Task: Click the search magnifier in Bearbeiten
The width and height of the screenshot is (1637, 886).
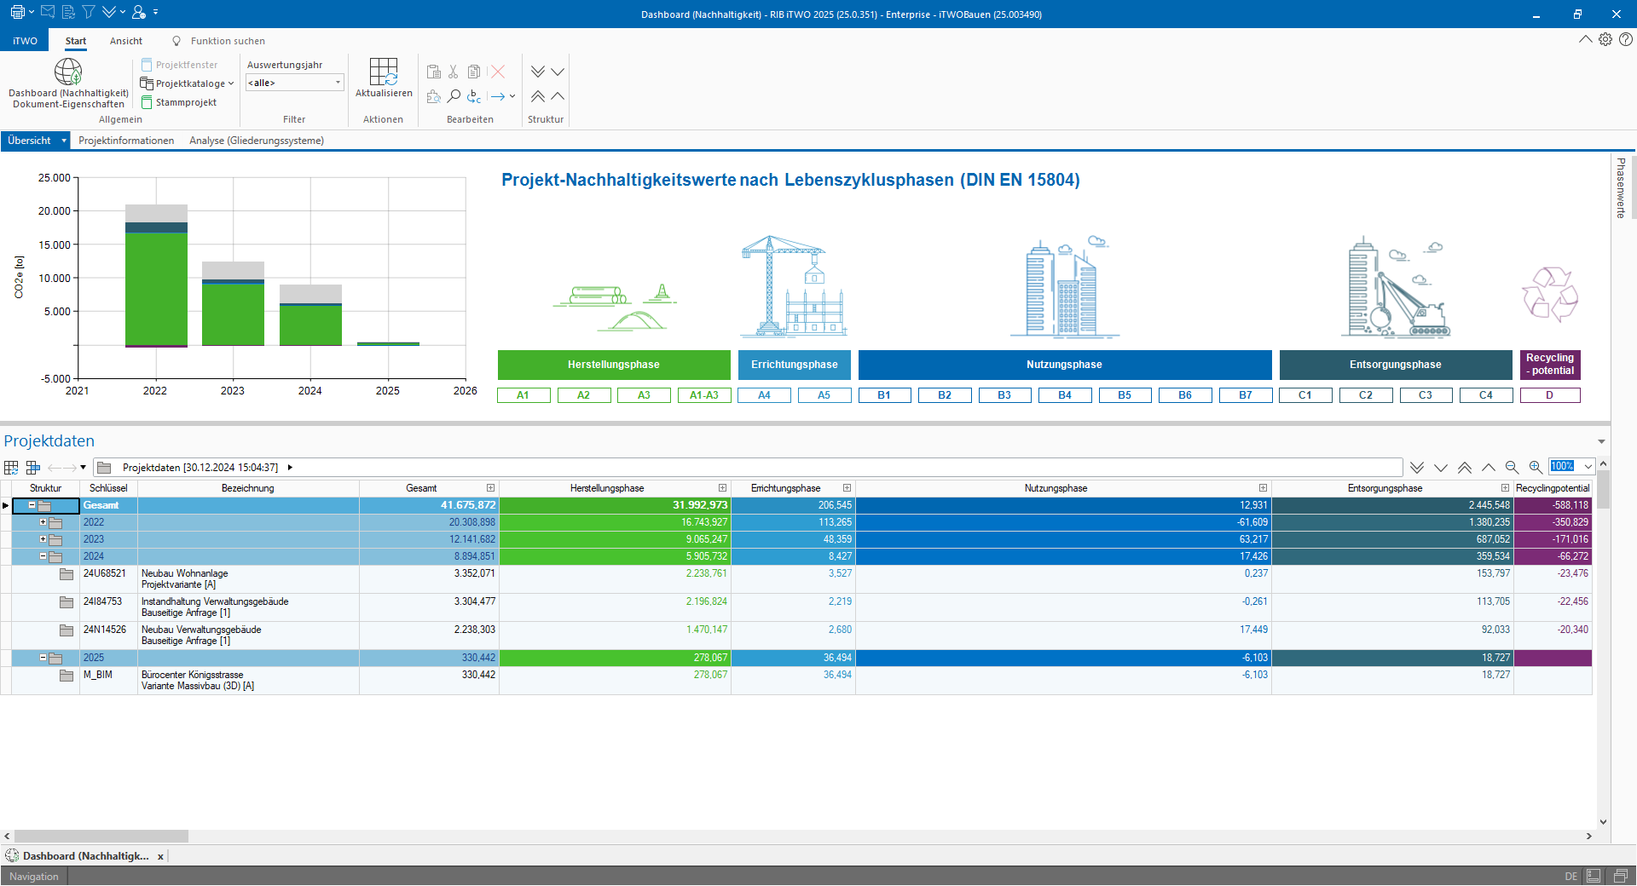Action: [x=454, y=96]
